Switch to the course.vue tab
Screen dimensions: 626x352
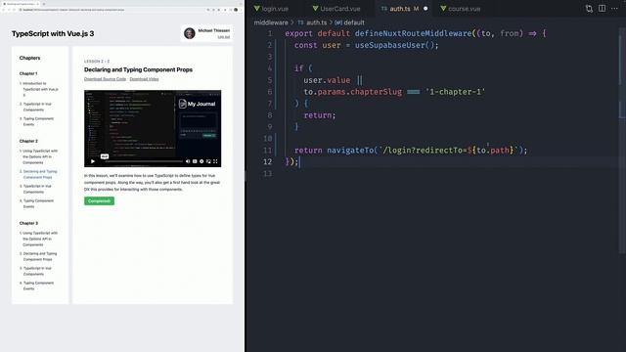pos(461,9)
